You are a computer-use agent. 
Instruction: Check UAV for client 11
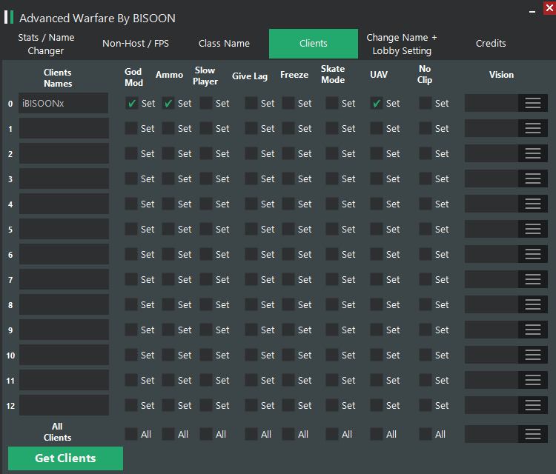pyautogui.click(x=377, y=380)
